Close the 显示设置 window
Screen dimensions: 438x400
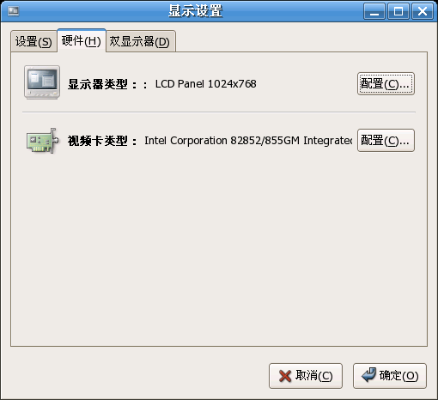pos(423,11)
